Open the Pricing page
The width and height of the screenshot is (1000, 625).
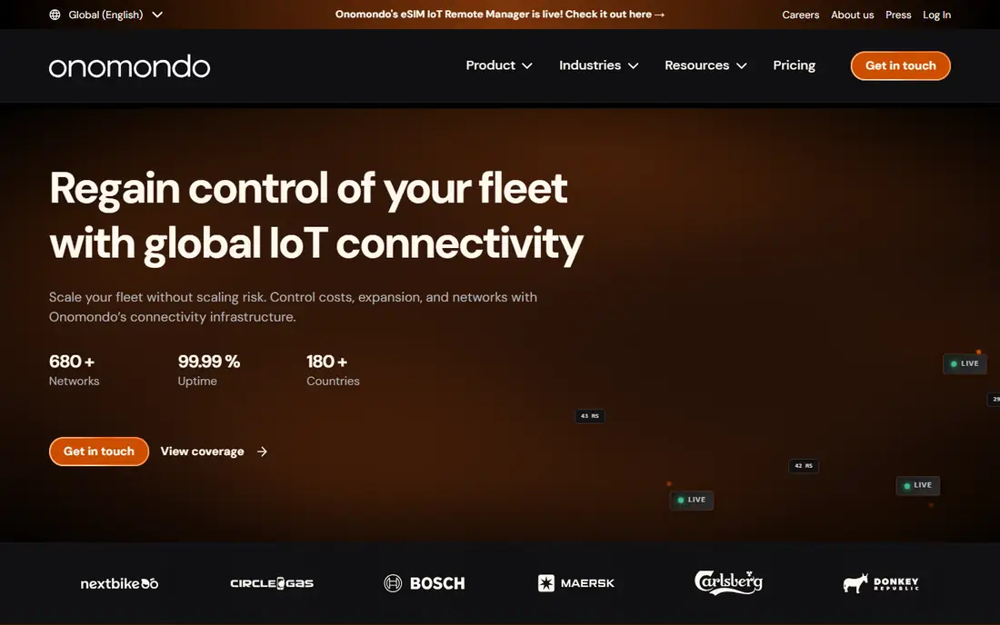coord(794,65)
